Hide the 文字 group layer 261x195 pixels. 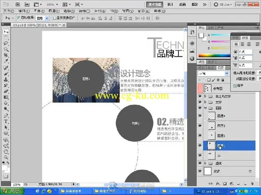point(200,102)
